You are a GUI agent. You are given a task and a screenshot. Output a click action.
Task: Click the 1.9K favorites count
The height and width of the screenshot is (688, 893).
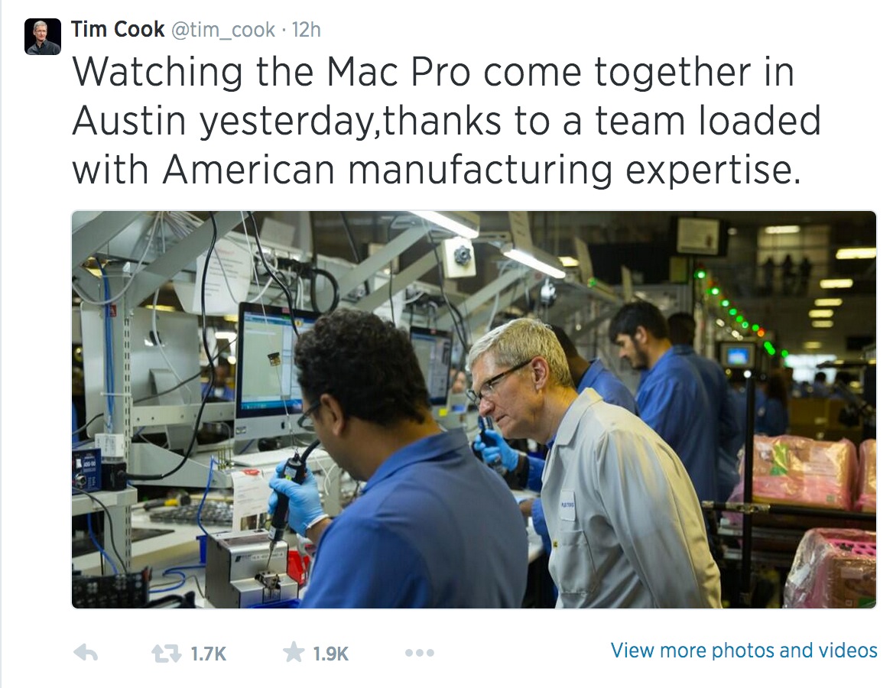331,654
